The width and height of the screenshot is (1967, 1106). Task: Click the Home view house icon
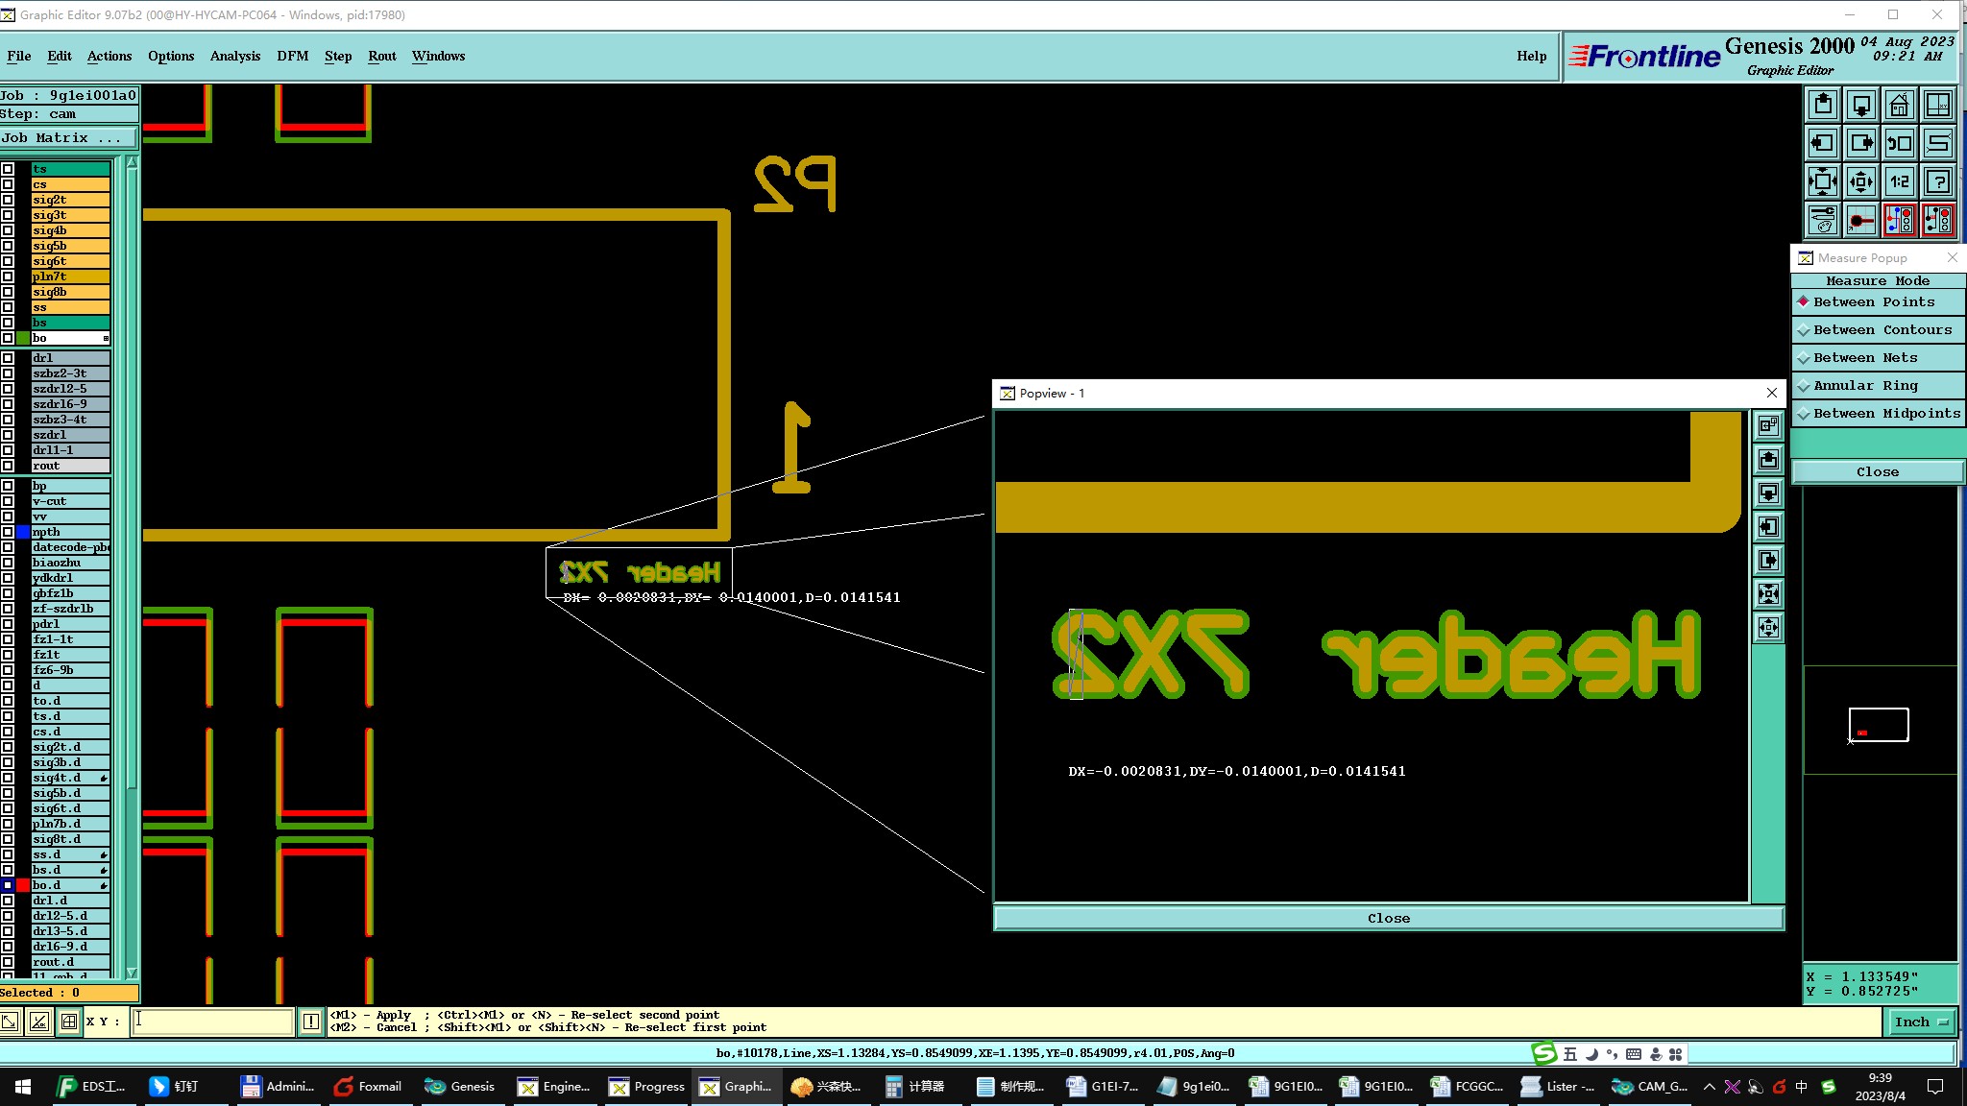pyautogui.click(x=1899, y=106)
